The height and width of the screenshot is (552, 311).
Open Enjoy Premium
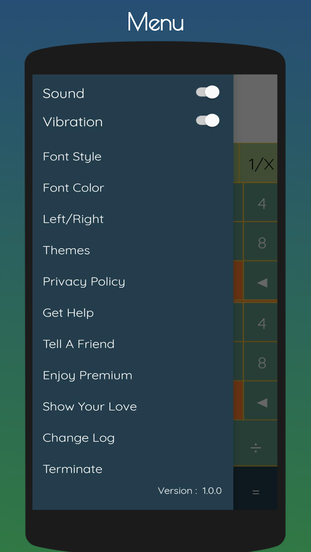tap(87, 375)
